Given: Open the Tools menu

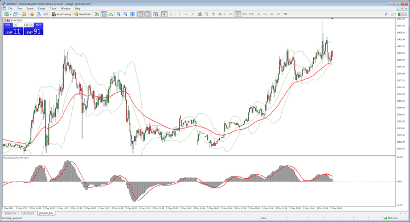Looking at the screenshot, I should [x=53, y=9].
